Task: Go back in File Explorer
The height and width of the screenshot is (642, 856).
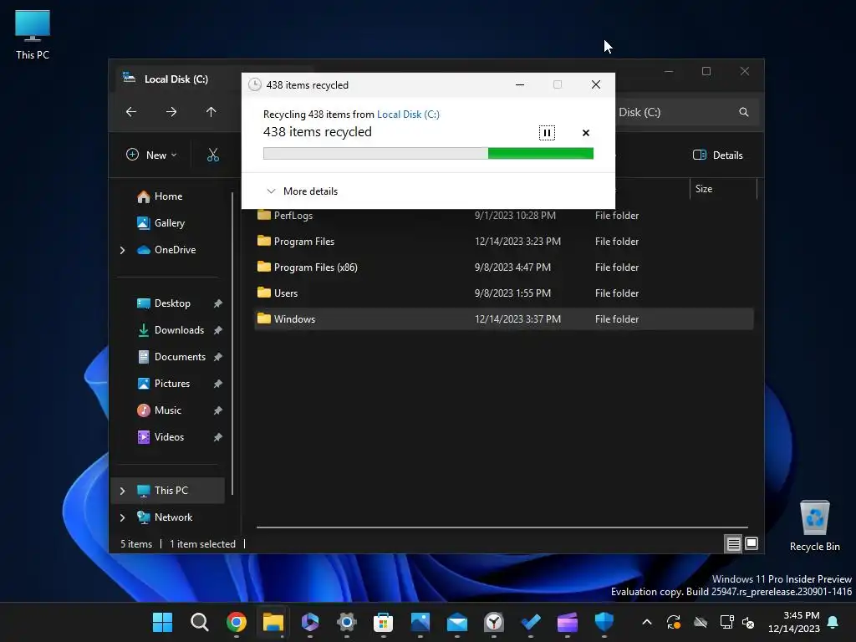Action: coord(131,112)
